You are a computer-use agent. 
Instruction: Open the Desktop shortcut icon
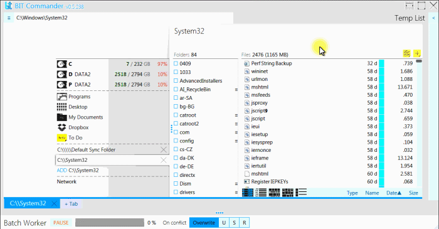pos(61,107)
